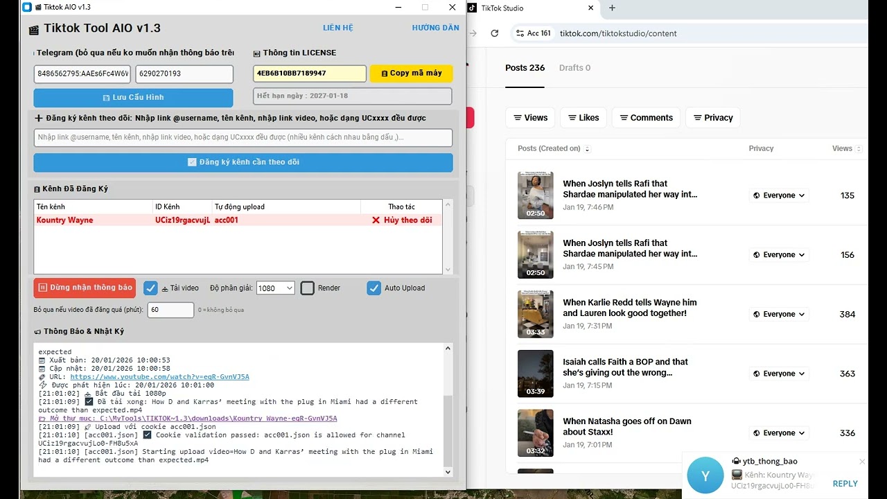The image size is (887, 499).
Task: Click the channel link input field
Action: (243, 137)
